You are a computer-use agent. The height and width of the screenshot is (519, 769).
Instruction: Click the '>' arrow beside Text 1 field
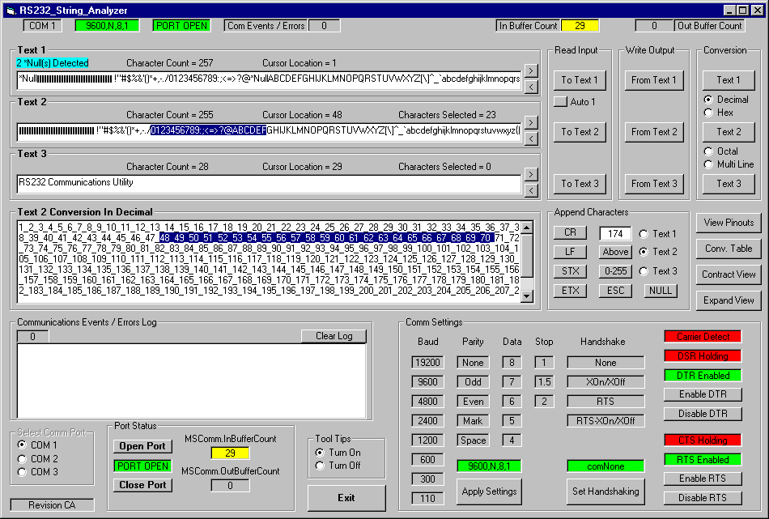pos(531,71)
